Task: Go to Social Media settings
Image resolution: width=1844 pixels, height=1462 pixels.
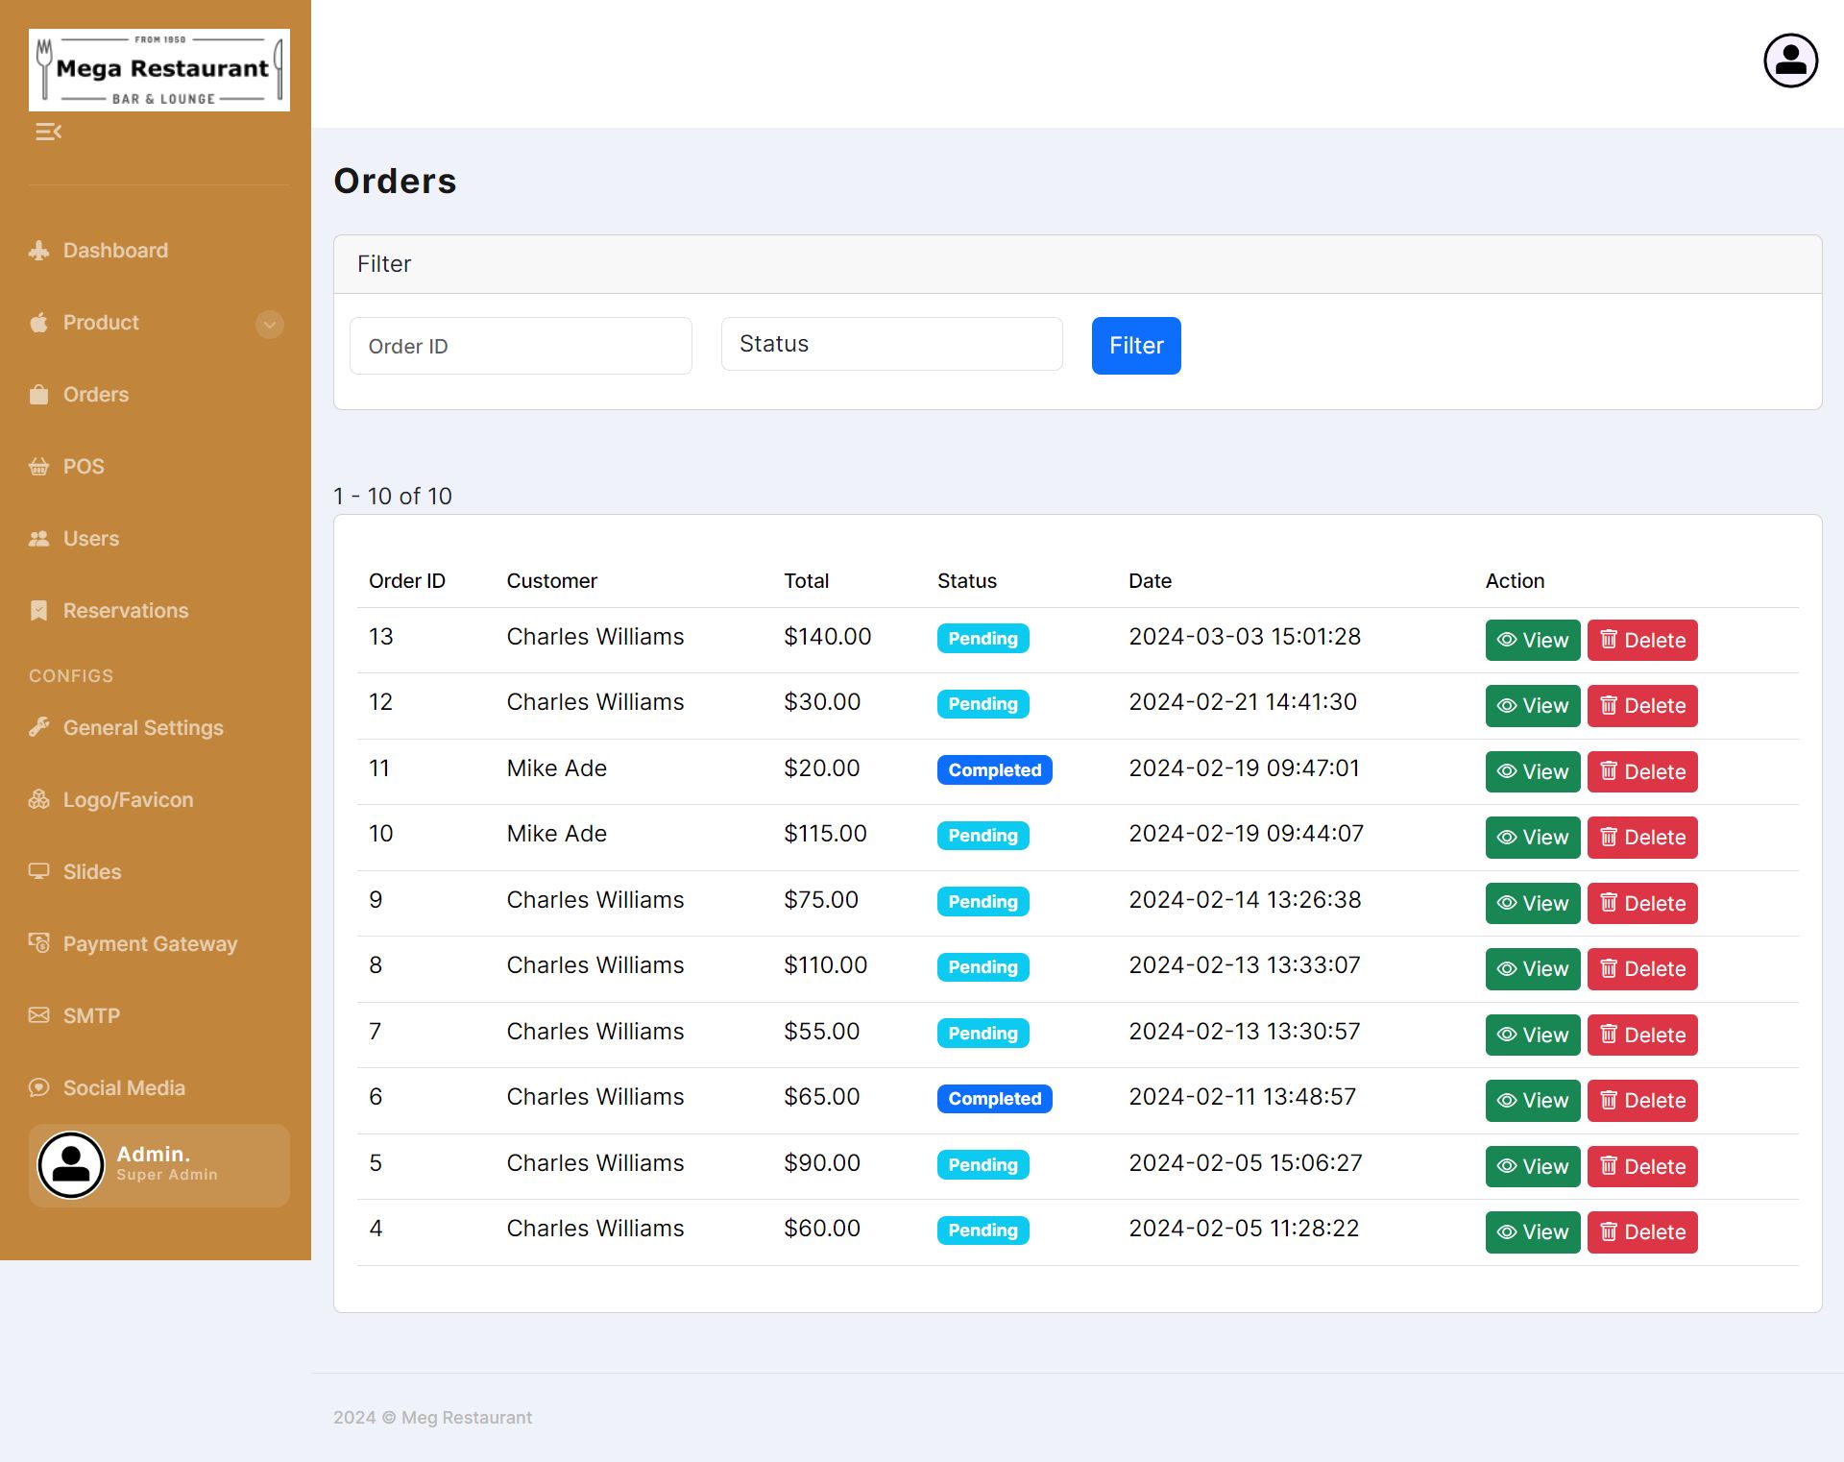Action: (x=124, y=1088)
